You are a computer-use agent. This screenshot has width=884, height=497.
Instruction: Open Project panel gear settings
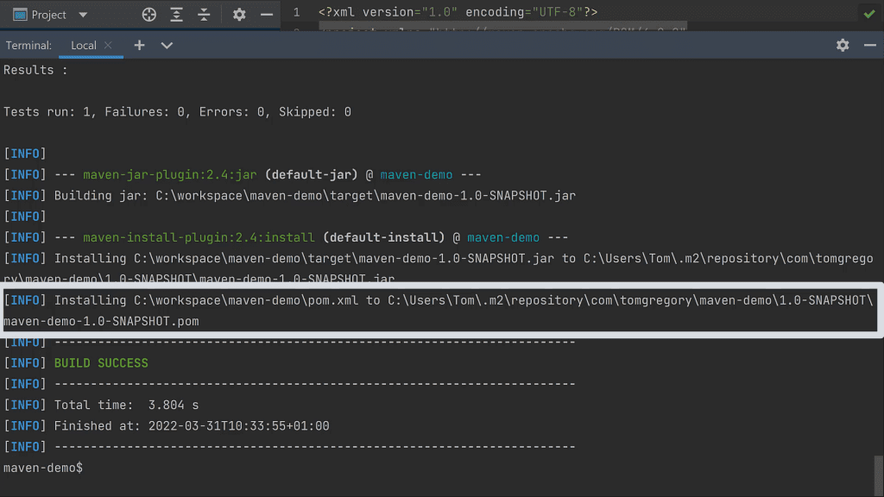239,15
